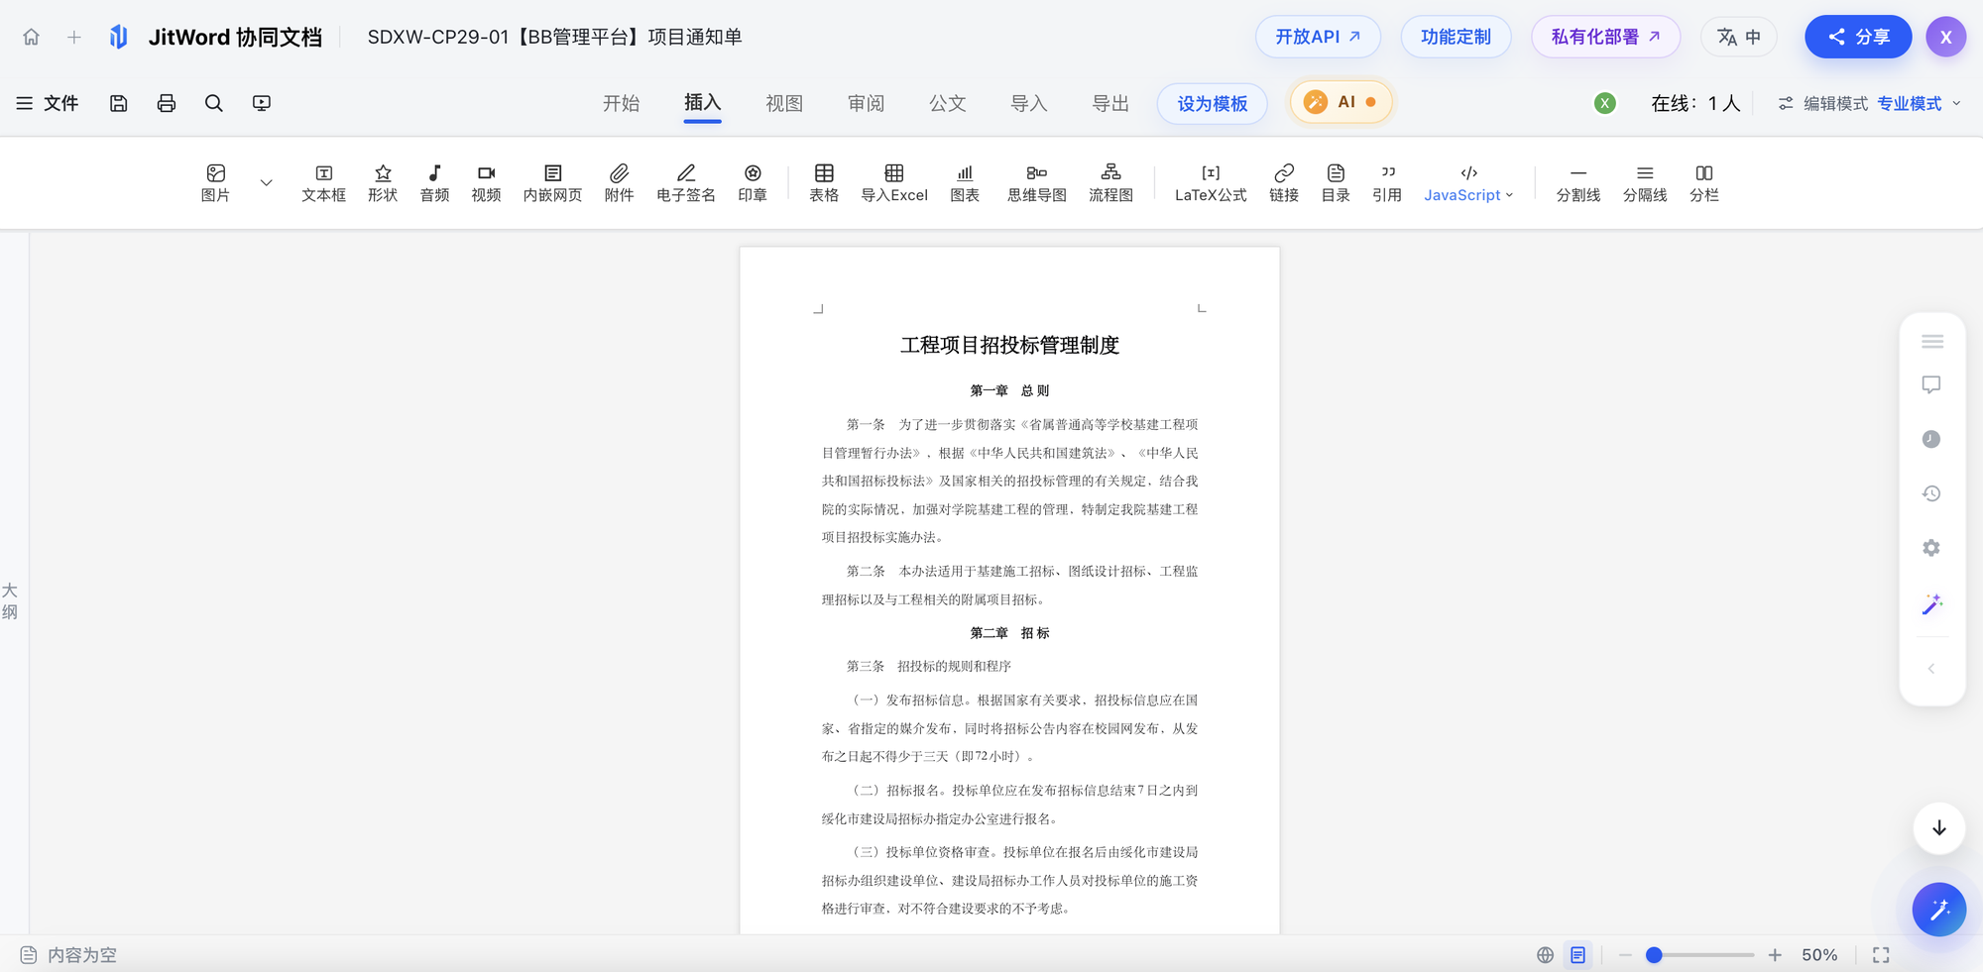
Task: Insert an 音频 audio clip
Action: [x=434, y=183]
